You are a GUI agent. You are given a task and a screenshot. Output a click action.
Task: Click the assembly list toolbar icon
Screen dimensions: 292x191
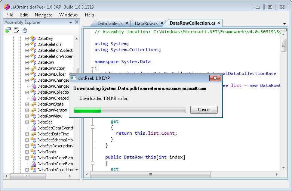coord(16,30)
